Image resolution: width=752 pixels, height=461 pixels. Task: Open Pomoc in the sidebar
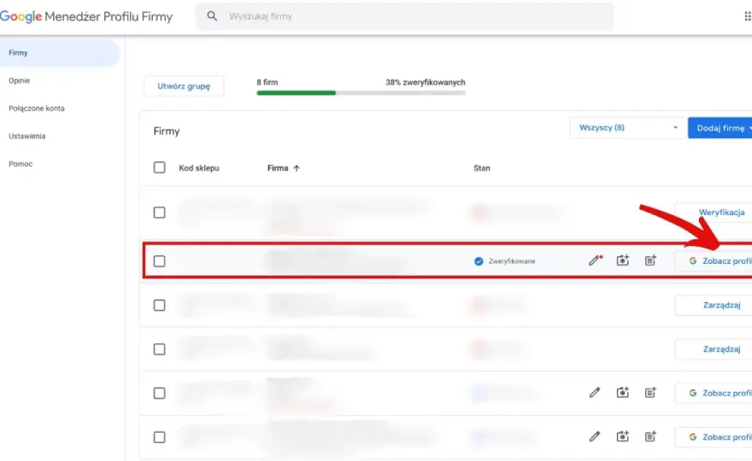pyautogui.click(x=21, y=164)
